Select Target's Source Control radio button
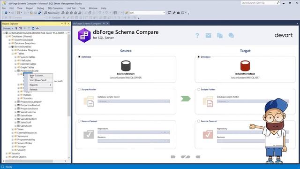This screenshot has height=169, width=300. coord(199,121)
